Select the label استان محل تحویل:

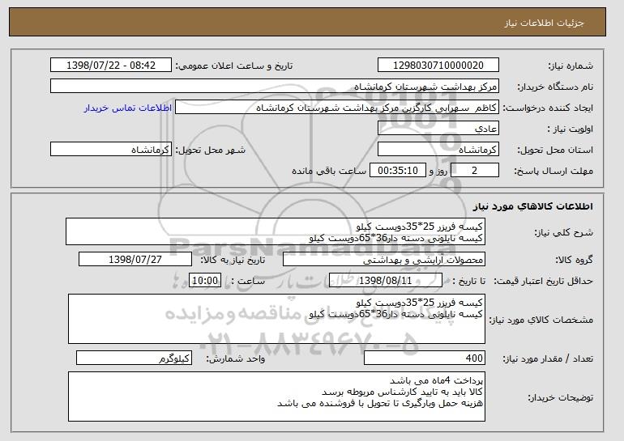pos(555,150)
